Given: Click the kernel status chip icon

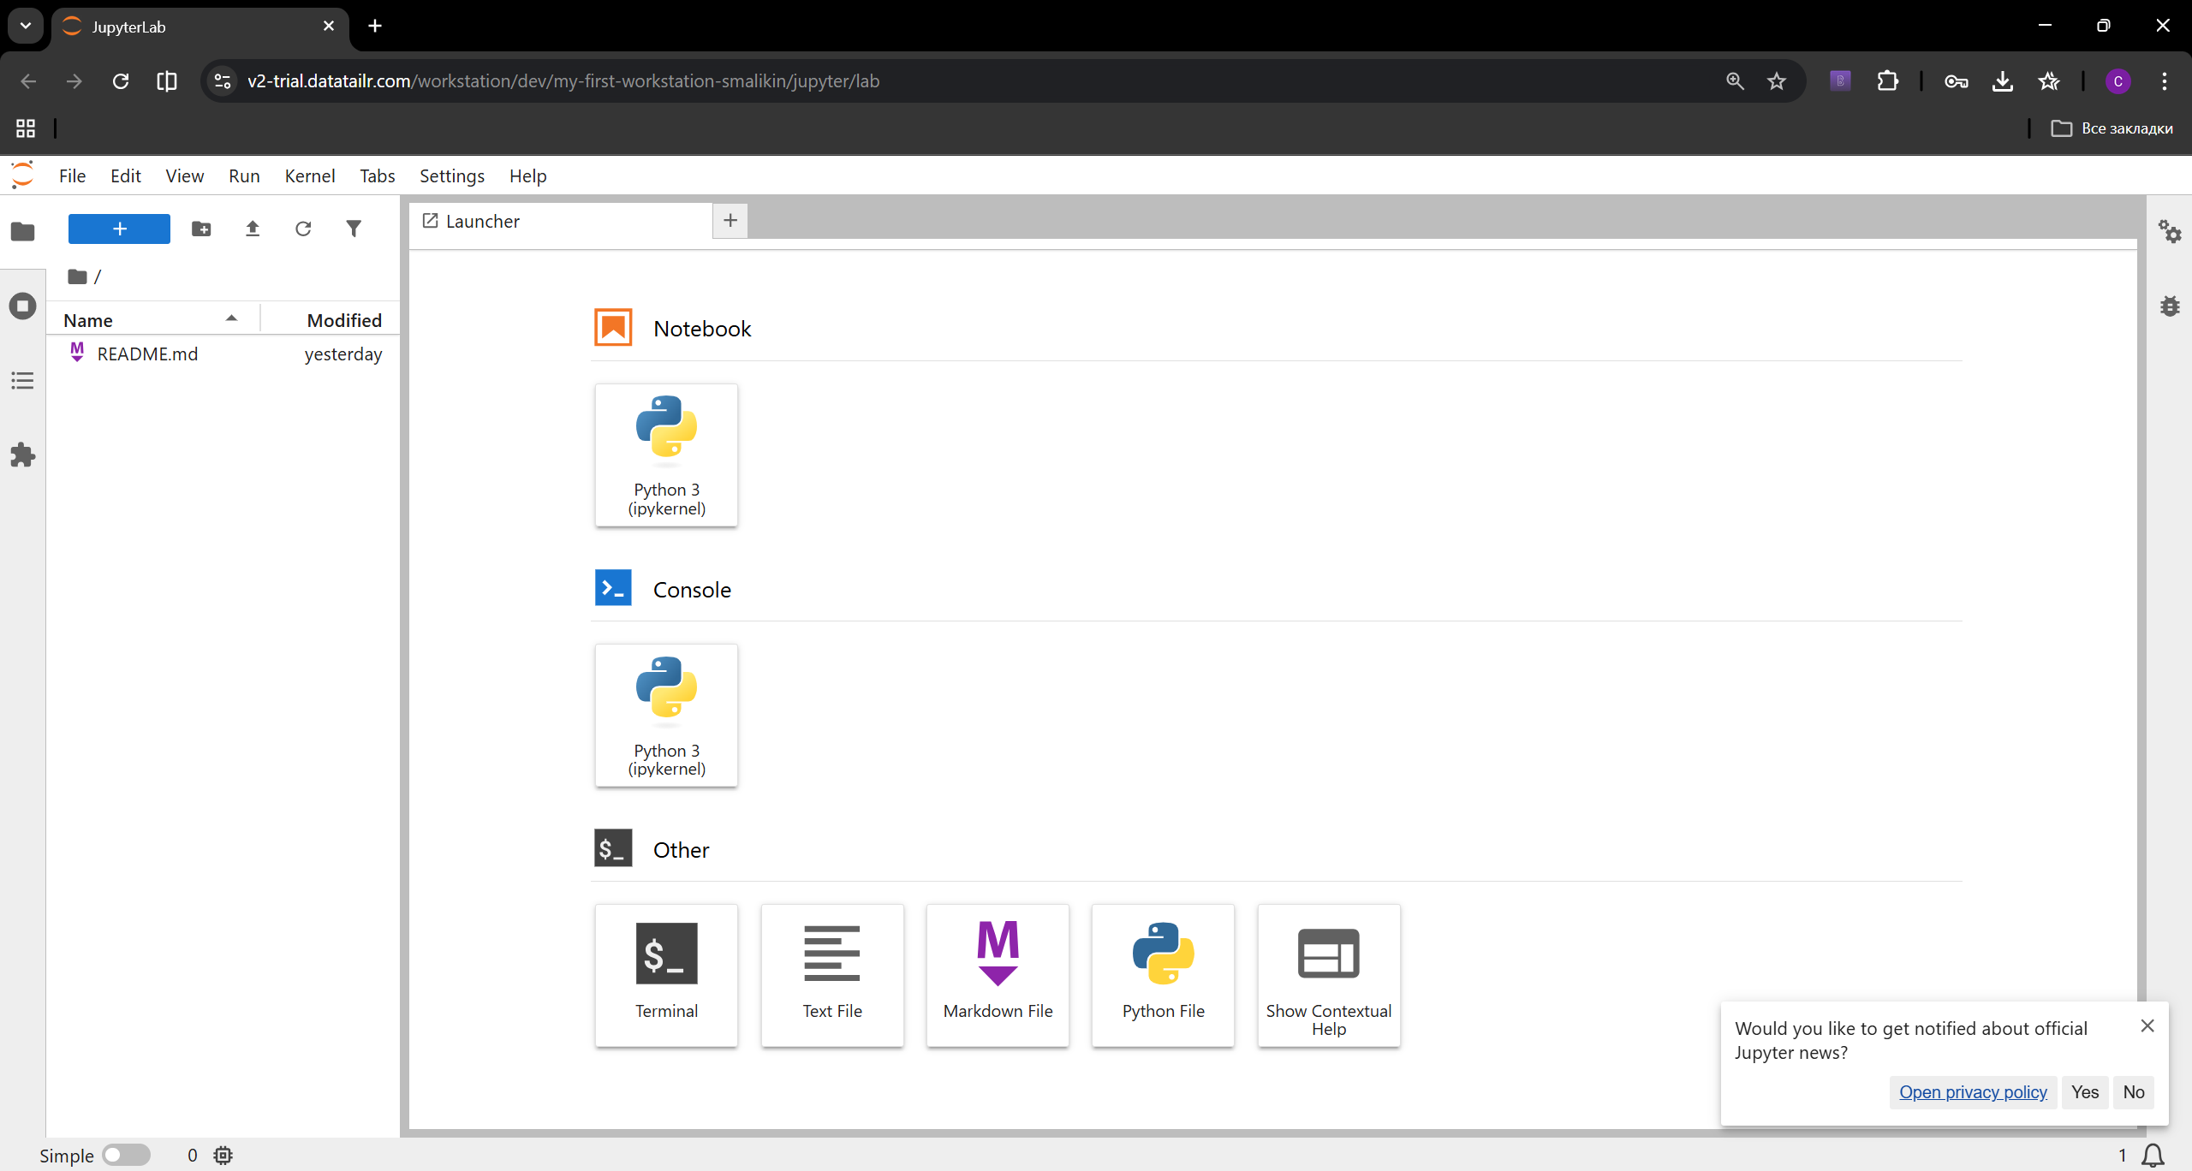Looking at the screenshot, I should (x=223, y=1155).
